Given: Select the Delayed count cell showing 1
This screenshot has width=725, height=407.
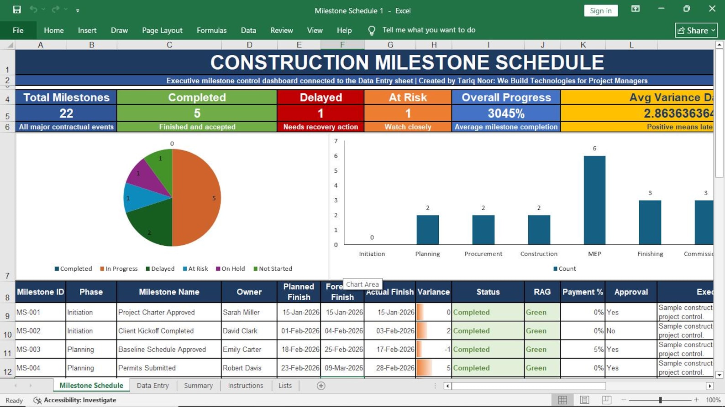Looking at the screenshot, I should 320,113.
